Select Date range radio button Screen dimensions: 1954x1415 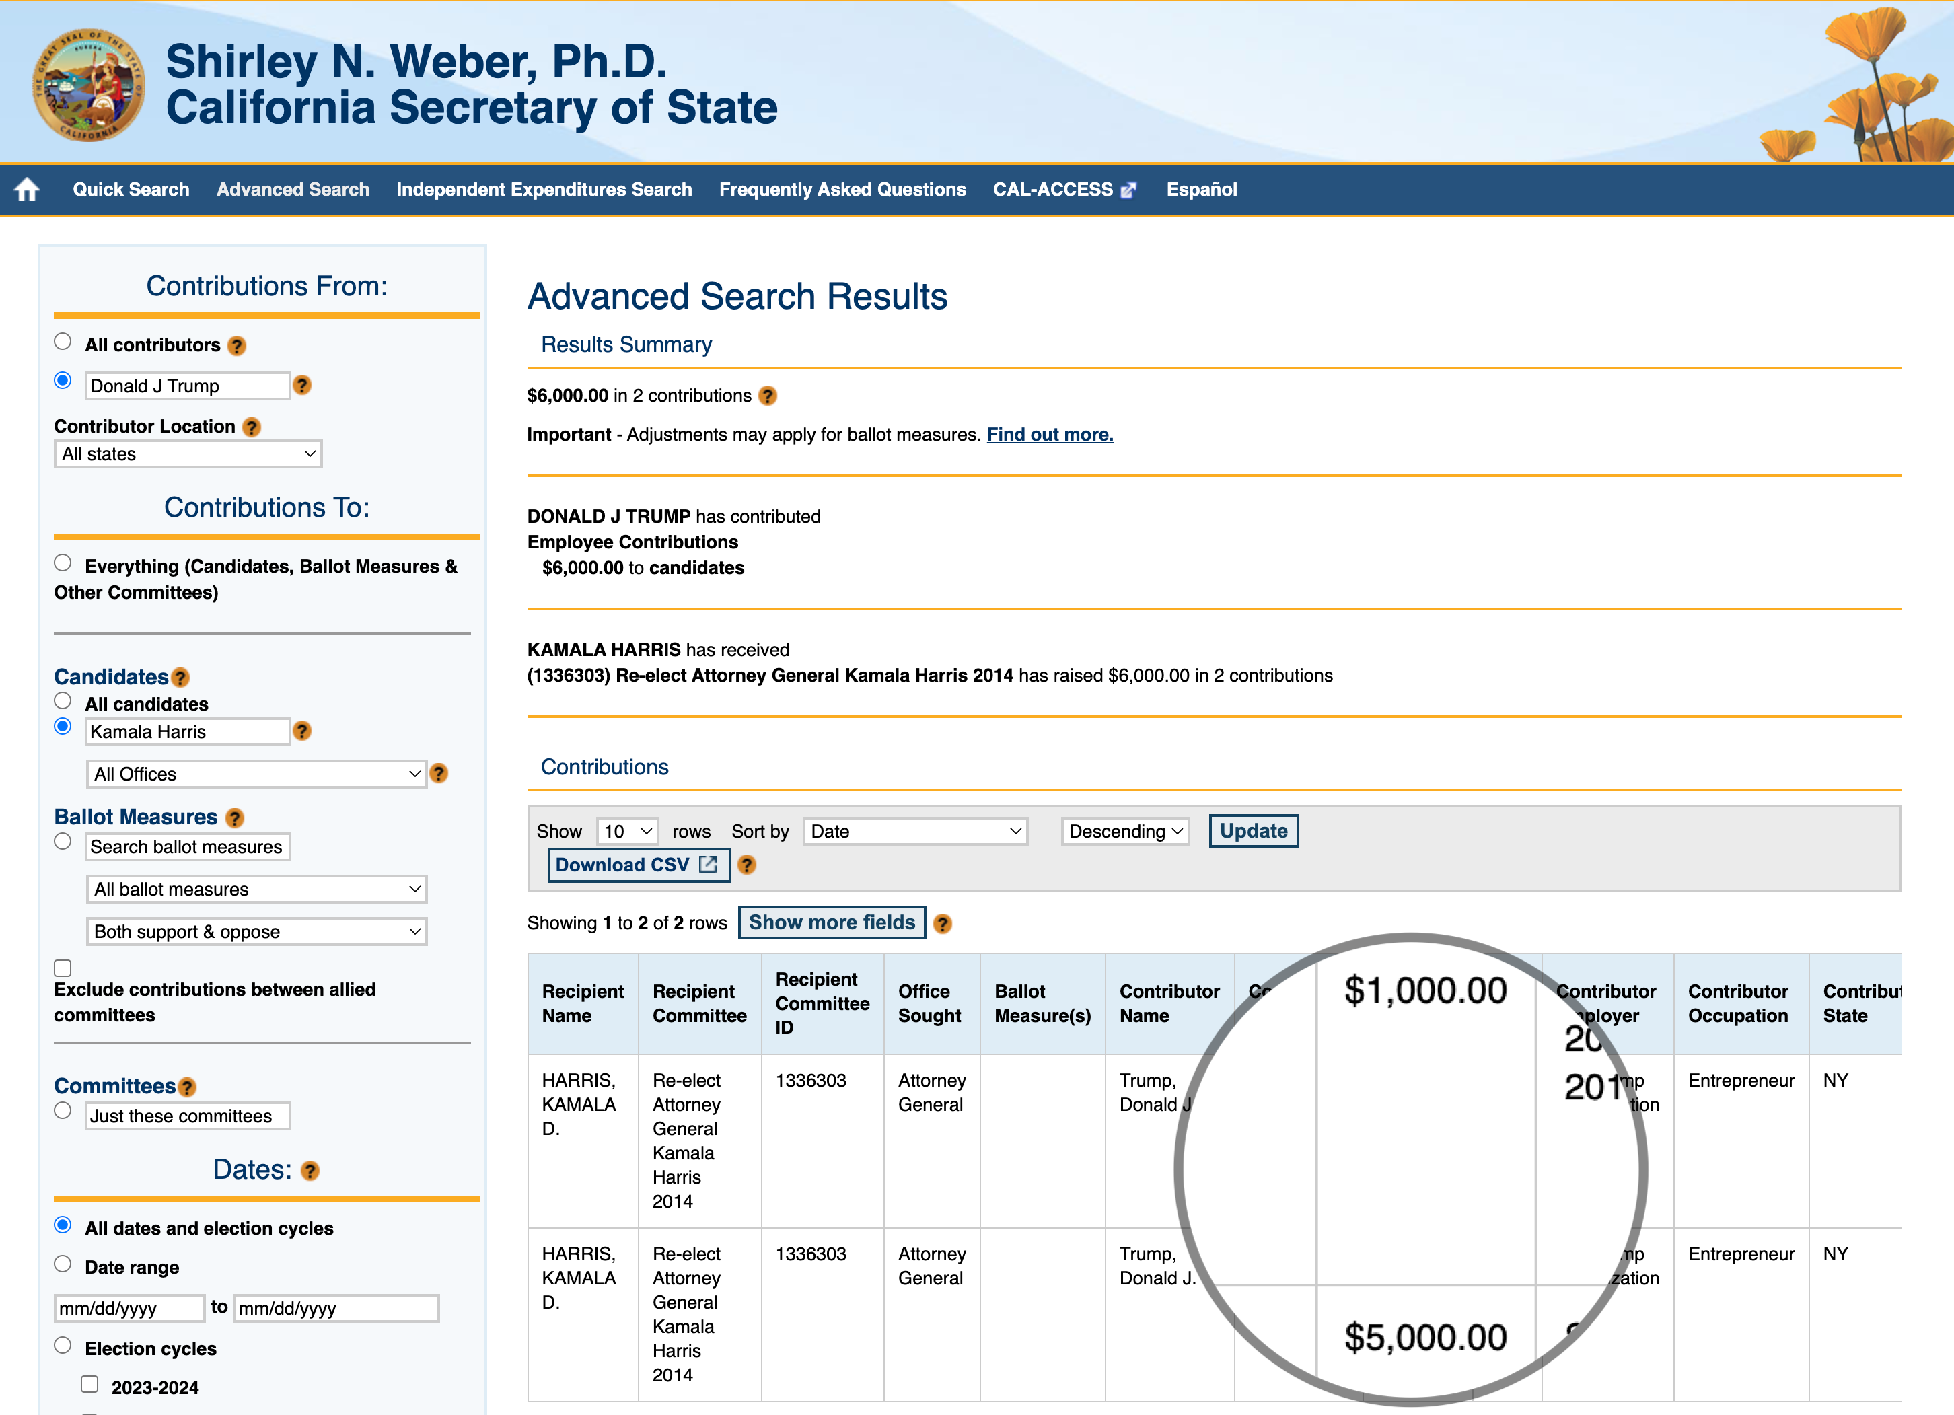pyautogui.click(x=63, y=1264)
